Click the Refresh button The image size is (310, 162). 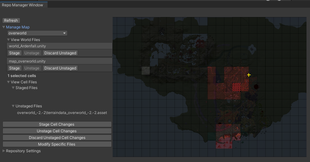(x=11, y=21)
